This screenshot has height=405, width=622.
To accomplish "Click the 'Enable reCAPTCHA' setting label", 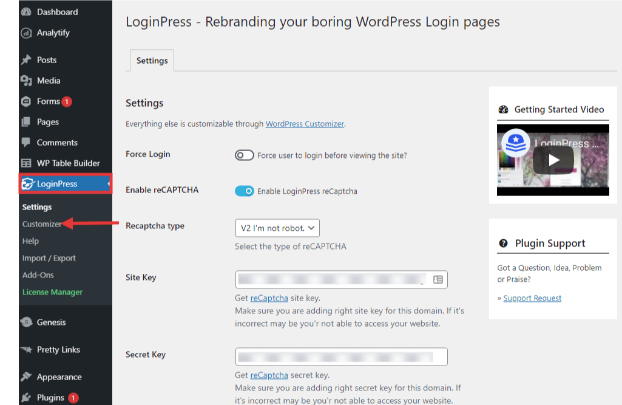I will click(x=162, y=190).
